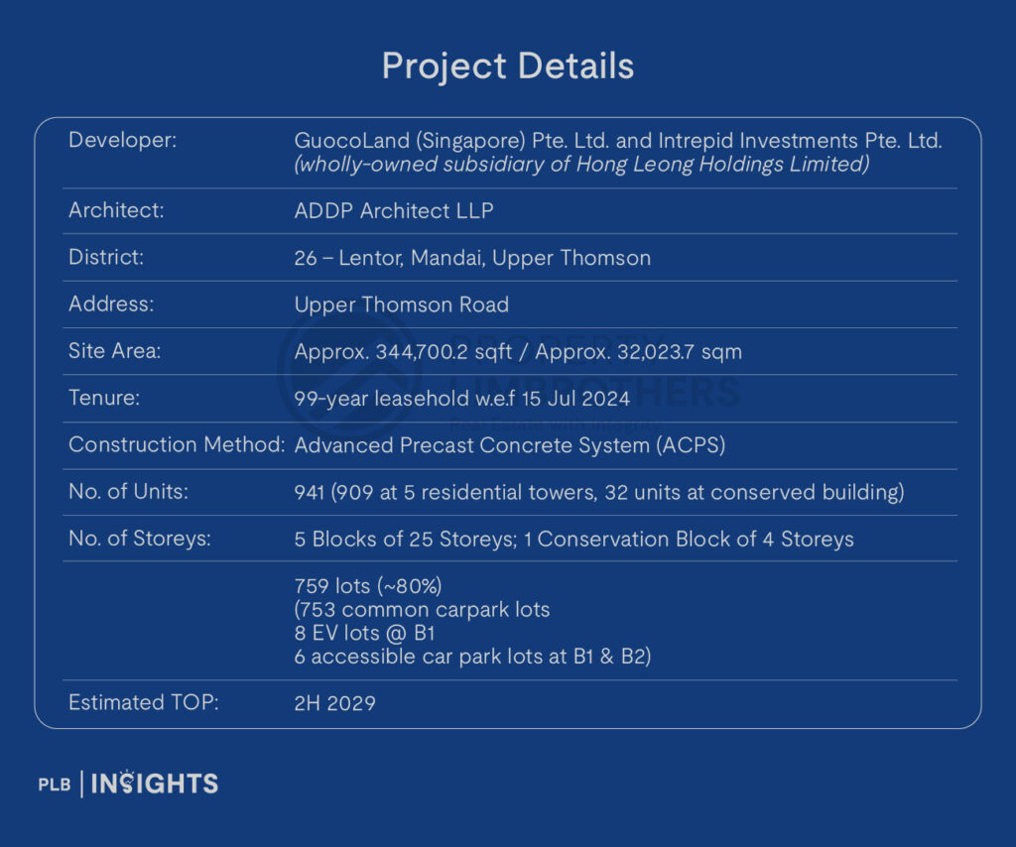Image resolution: width=1016 pixels, height=847 pixels.
Task: Select the 'District:' label
Action: coord(106,257)
